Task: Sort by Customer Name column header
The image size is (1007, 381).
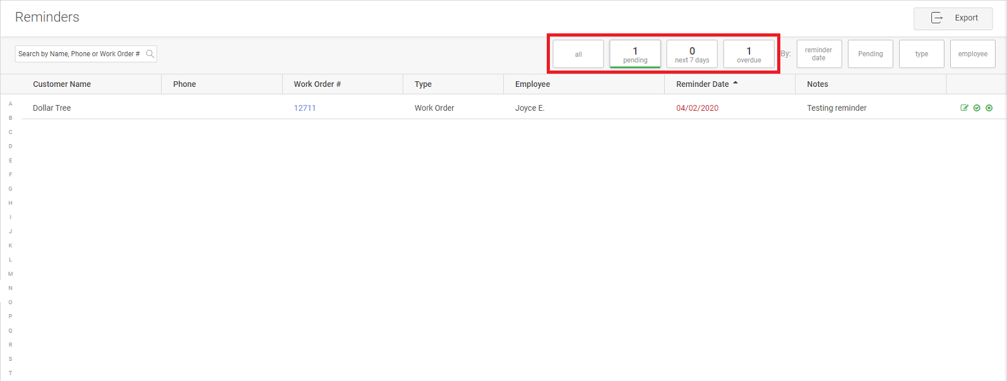Action: (x=62, y=84)
